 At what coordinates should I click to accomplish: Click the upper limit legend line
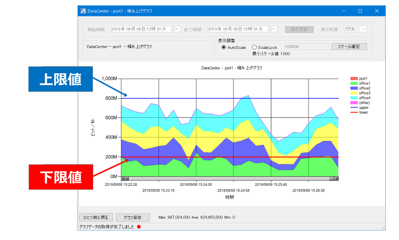point(354,107)
